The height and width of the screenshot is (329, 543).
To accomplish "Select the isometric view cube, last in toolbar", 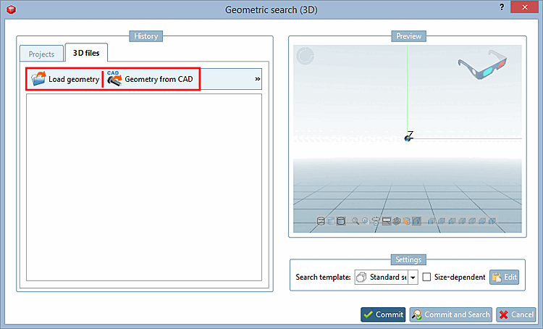I will pos(492,221).
